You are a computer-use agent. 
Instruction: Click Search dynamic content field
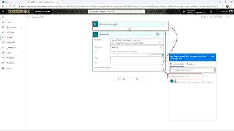(x=193, y=70)
